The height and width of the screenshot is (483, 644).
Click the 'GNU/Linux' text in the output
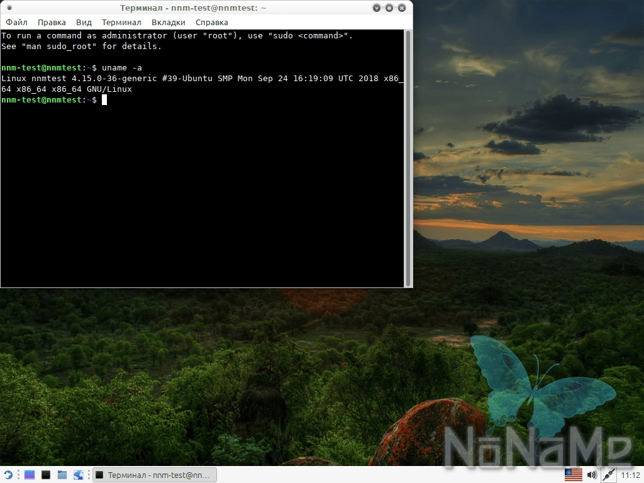109,89
